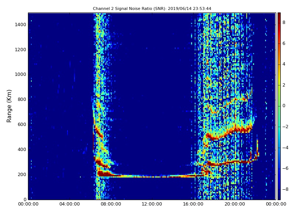Click the 1400 range tick label

(21, 25)
